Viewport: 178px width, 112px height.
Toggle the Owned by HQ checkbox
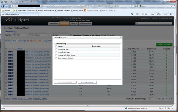[x=83, y=35]
